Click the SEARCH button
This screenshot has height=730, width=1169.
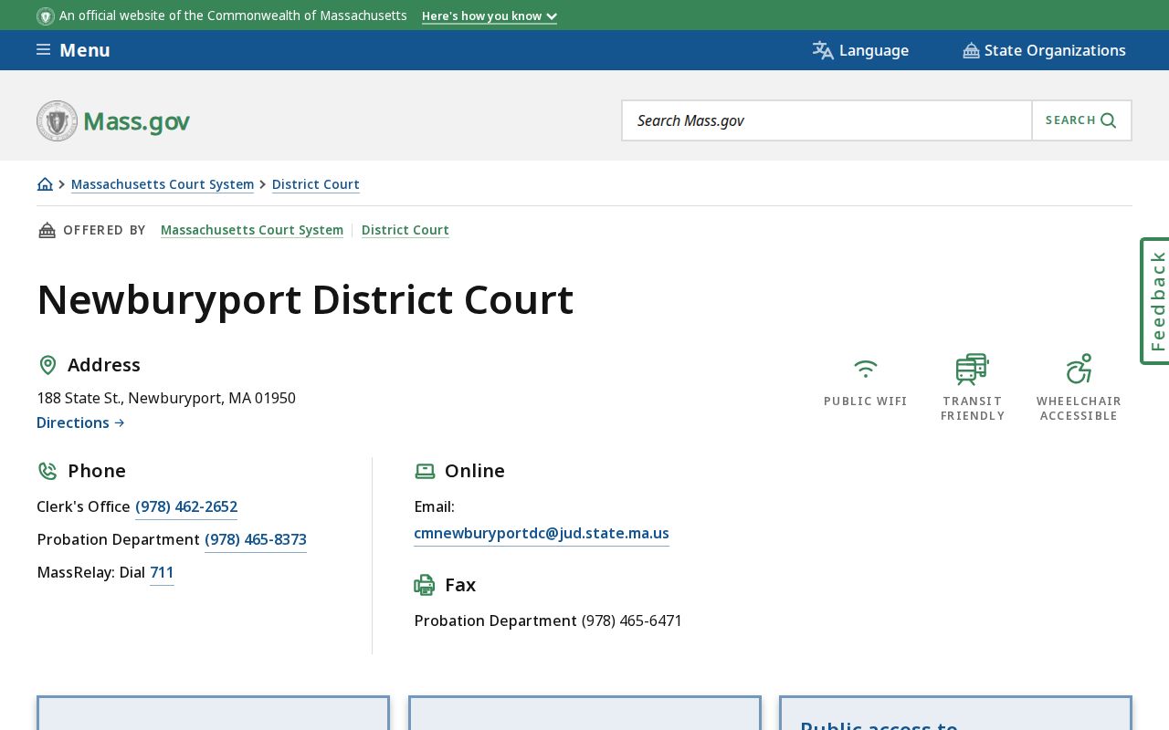(x=1081, y=120)
